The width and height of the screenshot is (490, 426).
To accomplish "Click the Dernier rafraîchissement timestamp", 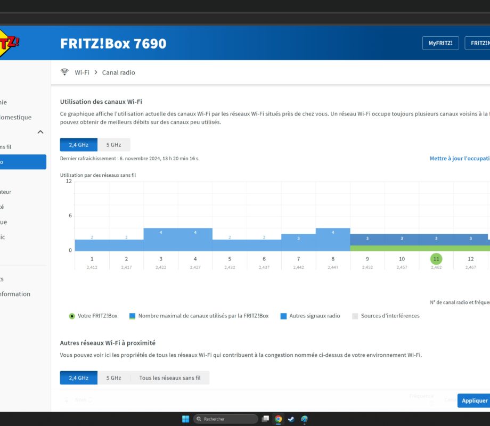I will 129,159.
